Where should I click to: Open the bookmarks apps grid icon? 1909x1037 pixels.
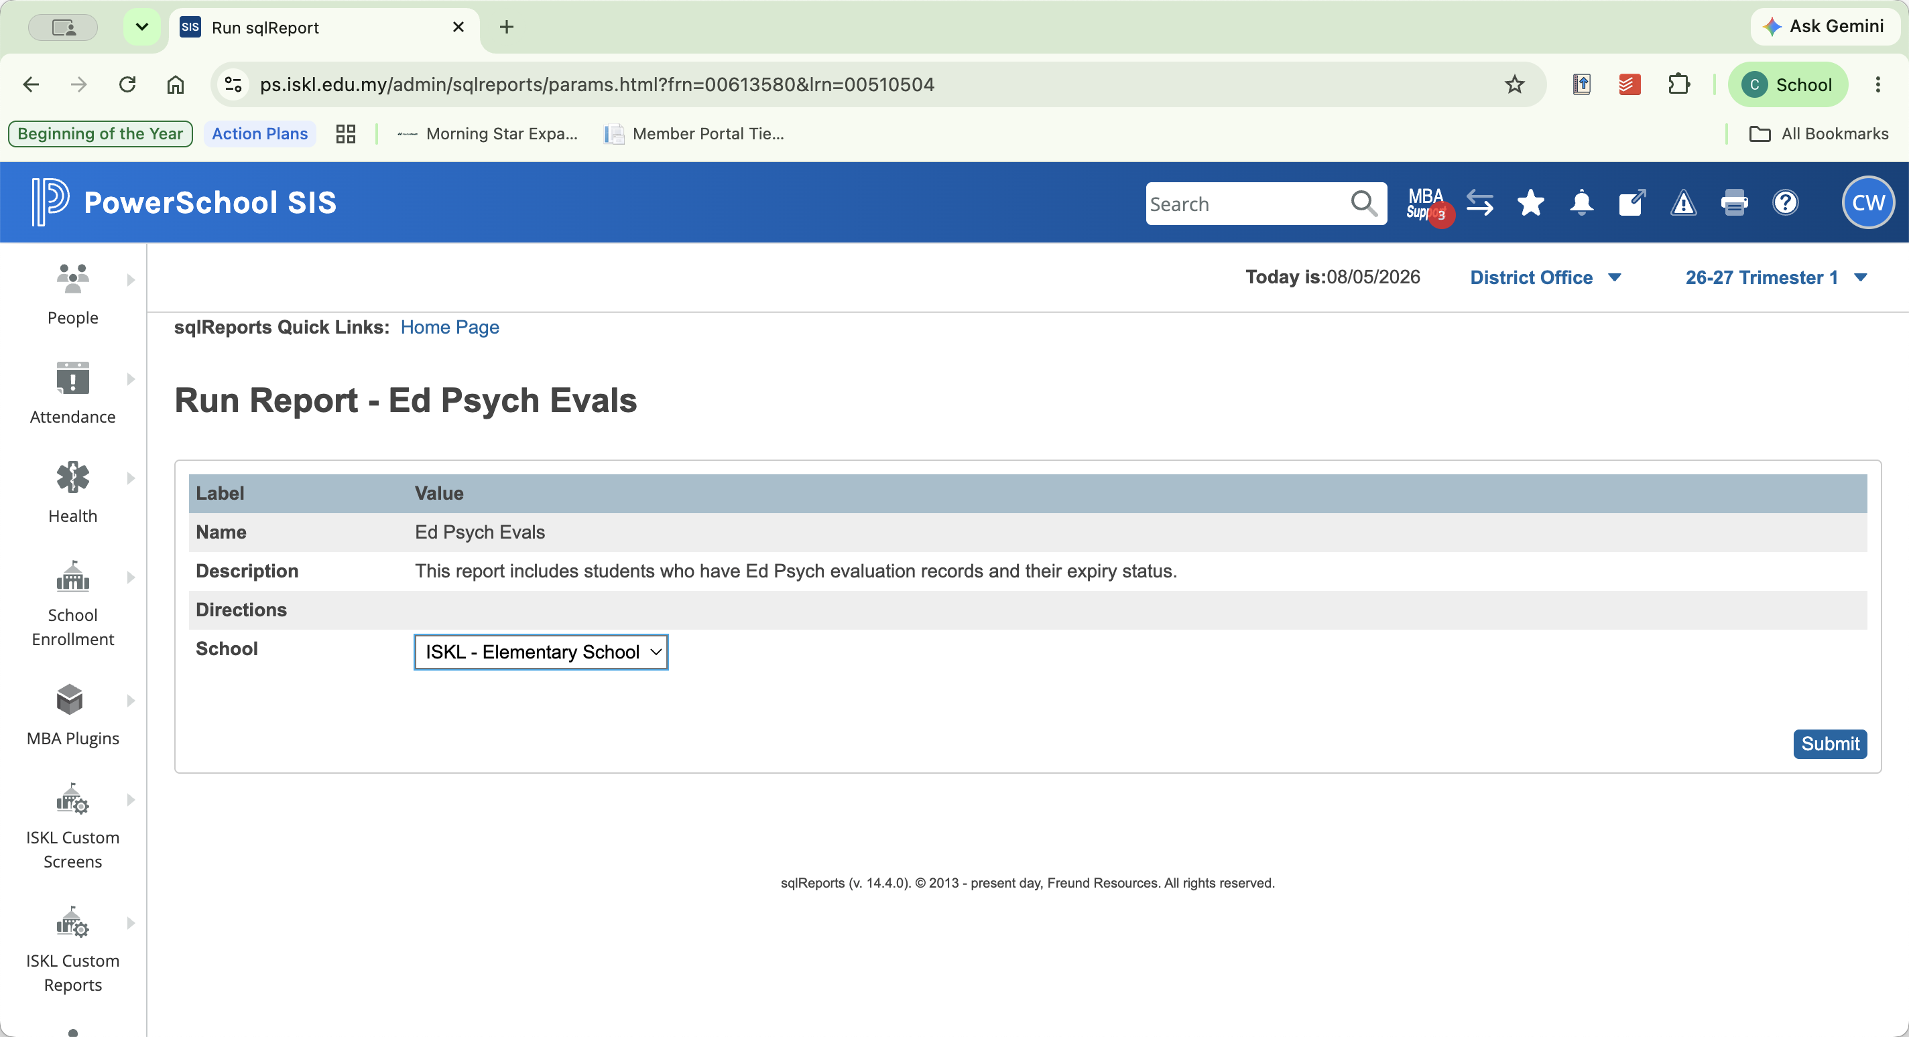point(346,134)
